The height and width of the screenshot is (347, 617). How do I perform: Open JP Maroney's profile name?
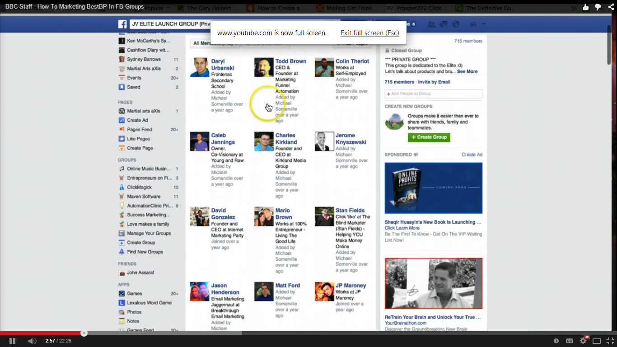coord(351,286)
